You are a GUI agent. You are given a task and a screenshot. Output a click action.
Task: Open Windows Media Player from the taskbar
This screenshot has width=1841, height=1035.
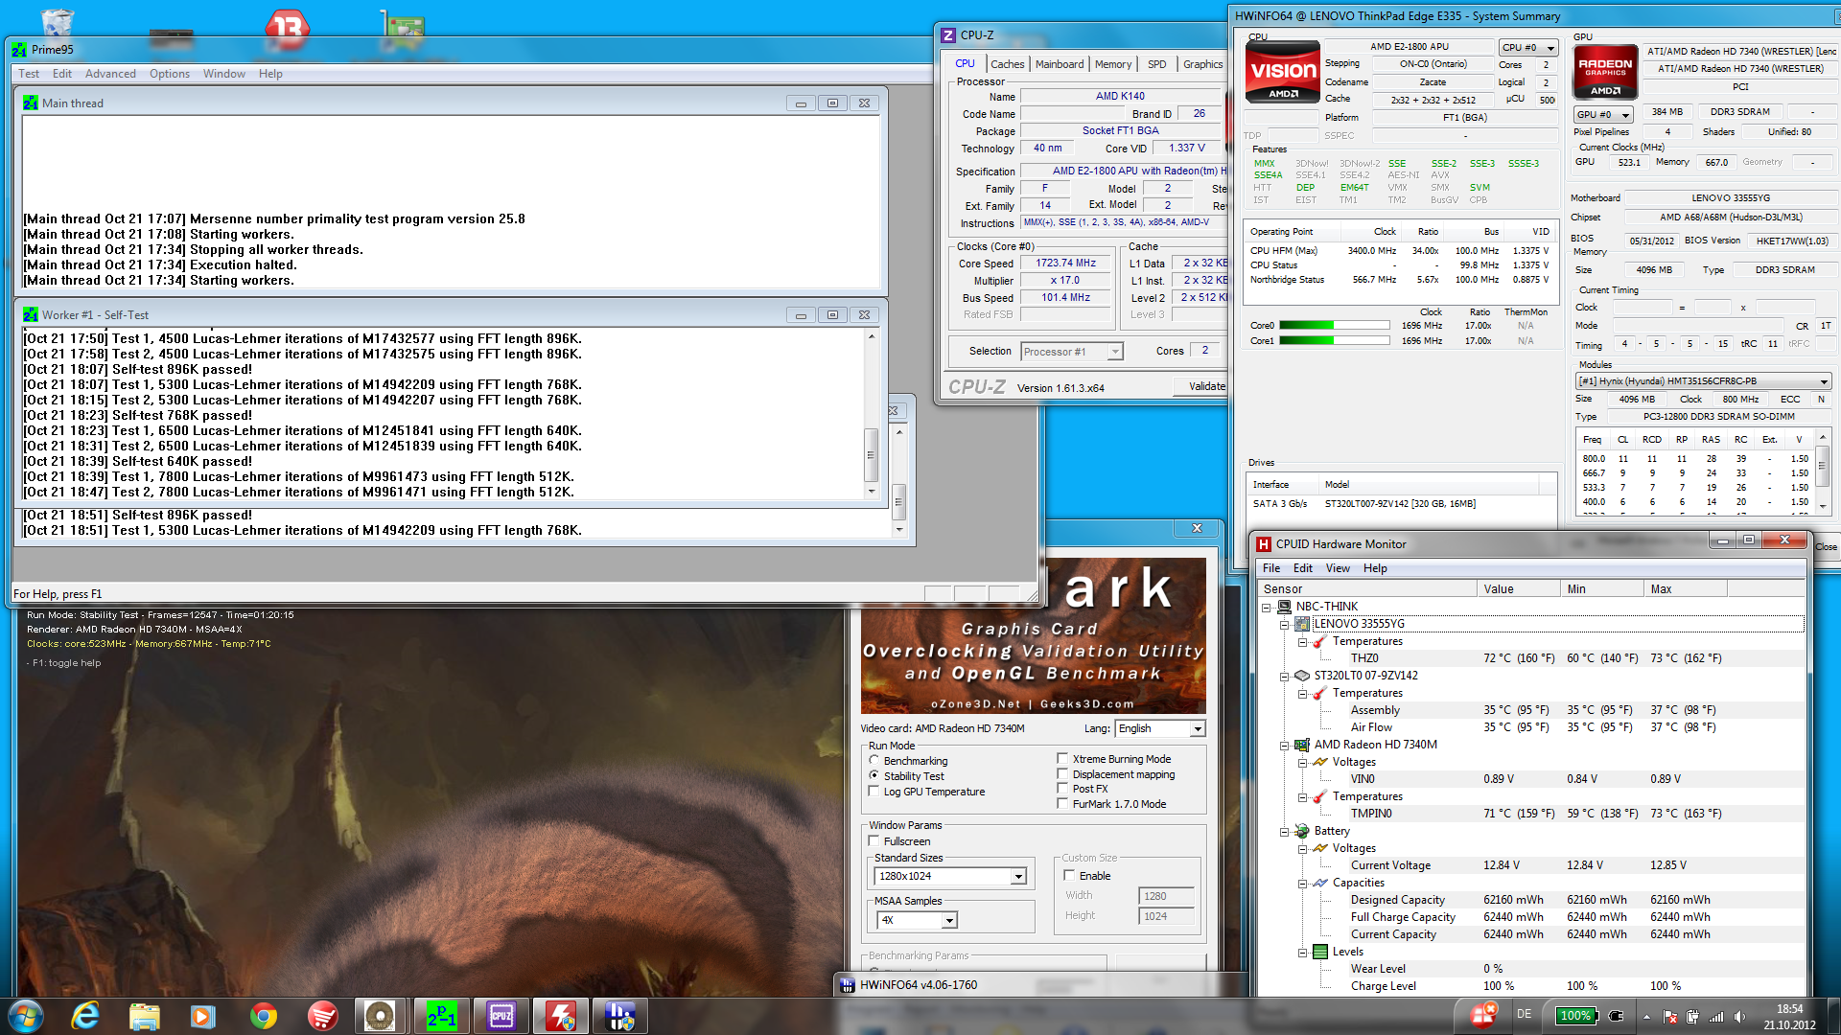point(203,1016)
